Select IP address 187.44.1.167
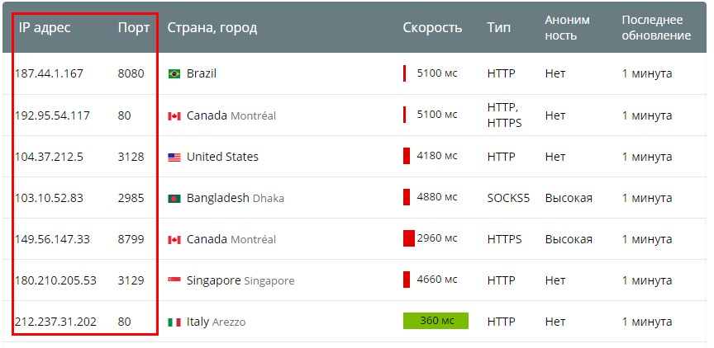This screenshot has width=714, height=348. (49, 73)
